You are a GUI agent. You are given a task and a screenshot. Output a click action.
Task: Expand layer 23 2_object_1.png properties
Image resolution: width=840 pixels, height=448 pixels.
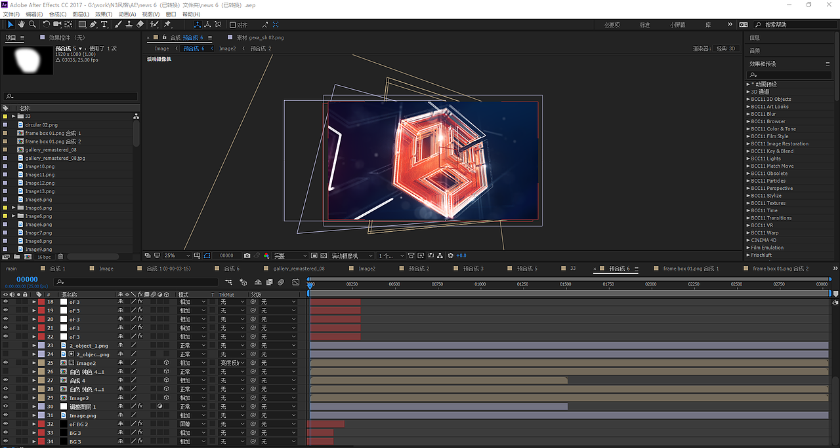click(x=34, y=345)
